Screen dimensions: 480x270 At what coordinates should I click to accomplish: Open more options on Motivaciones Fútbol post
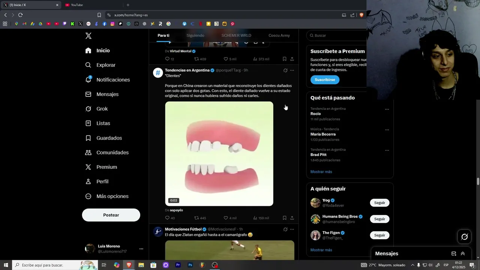click(x=292, y=229)
